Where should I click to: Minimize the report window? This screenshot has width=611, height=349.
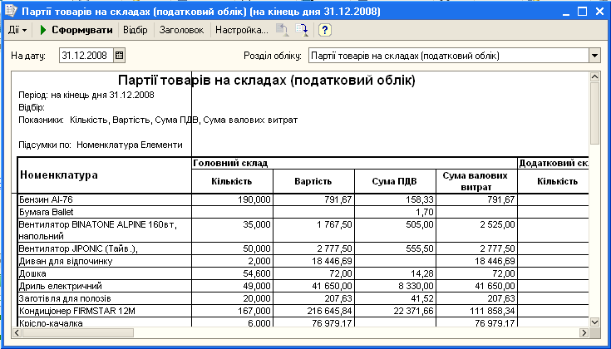(x=567, y=12)
